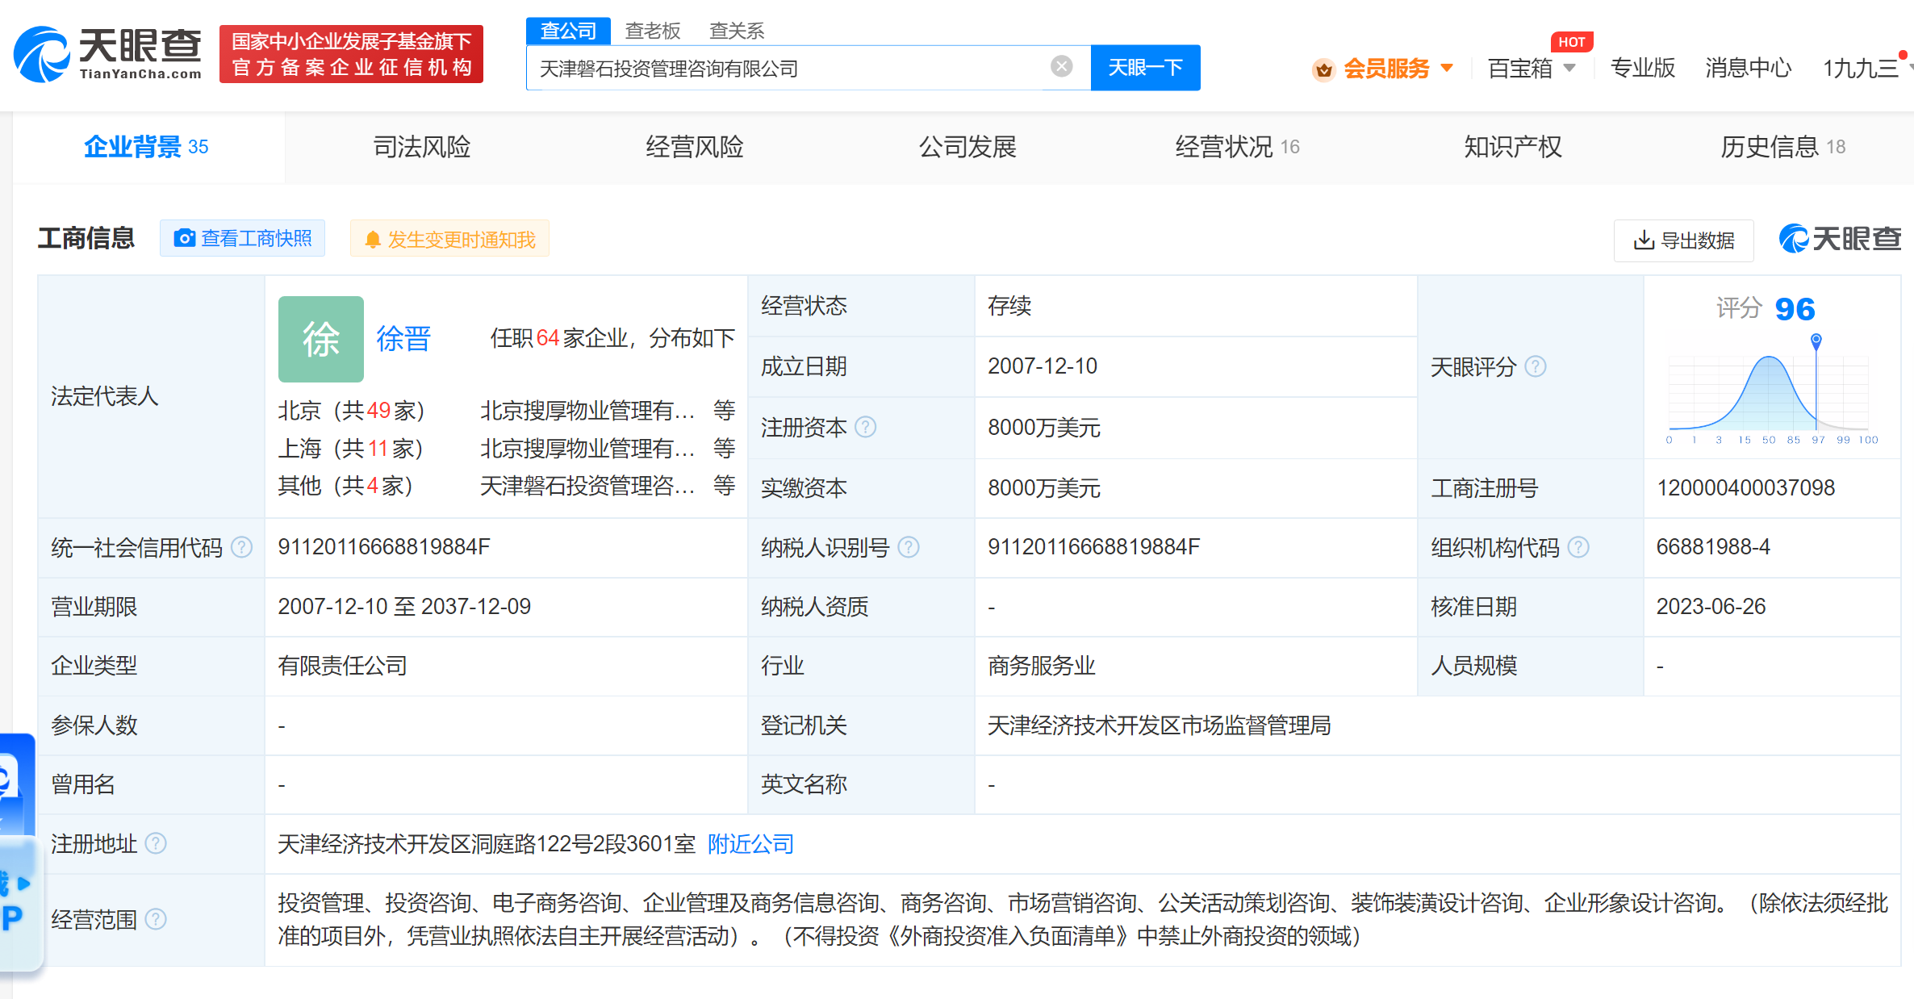Switch to the 查公司 search tab
The image size is (1914, 999).
coord(568,31)
